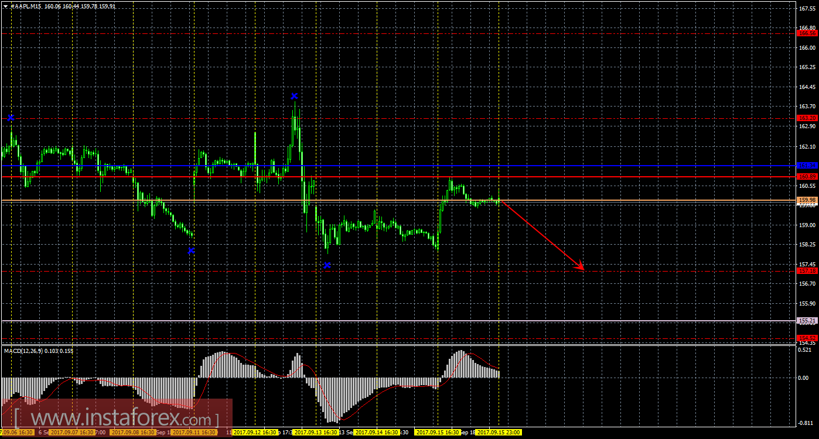This screenshot has width=819, height=439.
Task: Select the 2017.09.15 23:00 time axis label
Action: [x=499, y=432]
